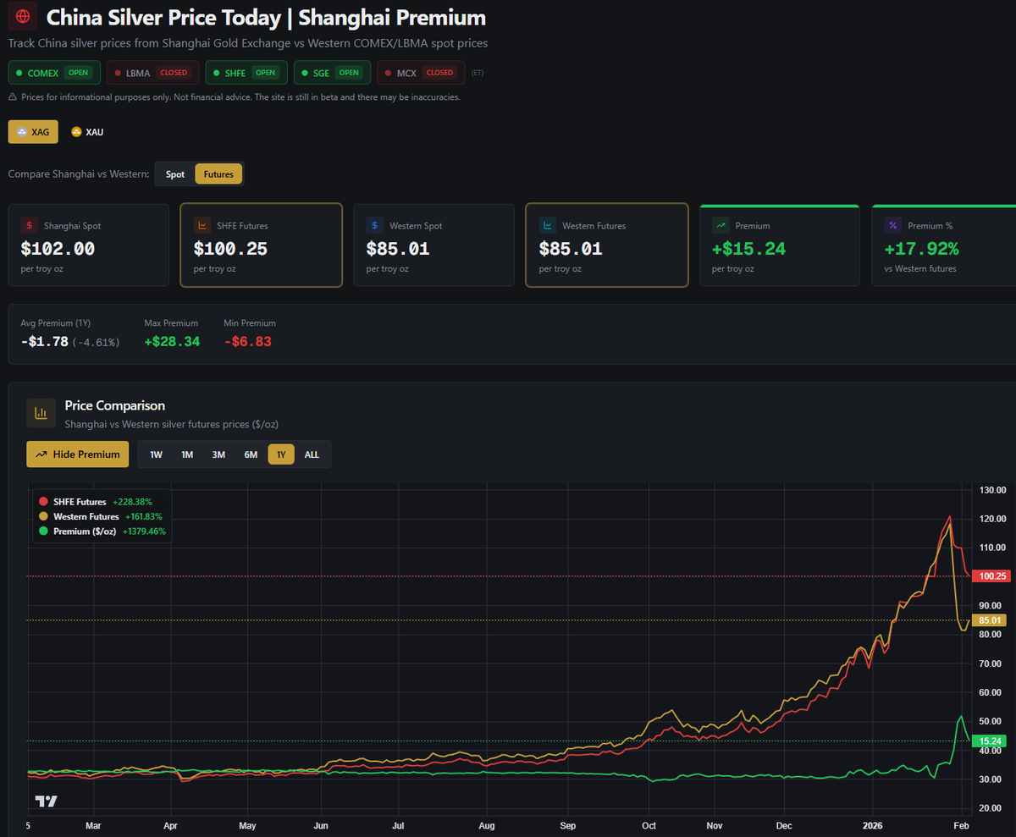Select the 1M time range
Screen dimensions: 1016x837
click(x=187, y=454)
